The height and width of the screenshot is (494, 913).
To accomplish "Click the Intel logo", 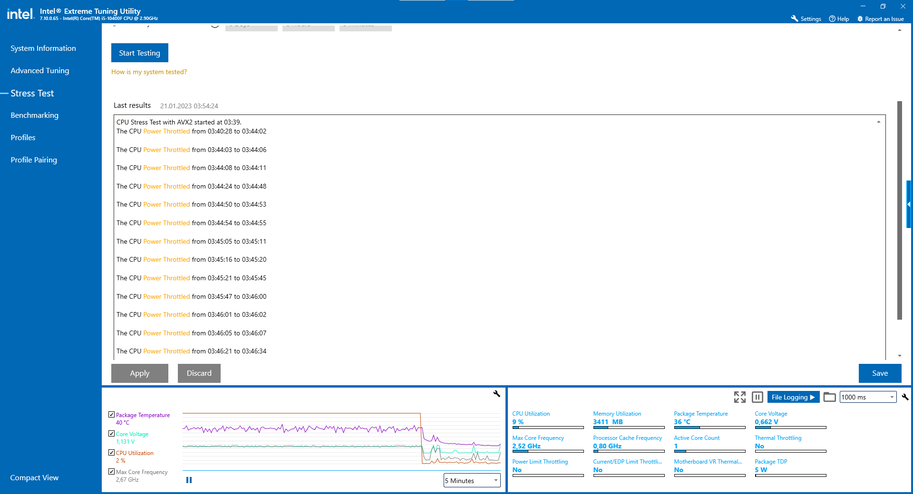I will (x=20, y=14).
